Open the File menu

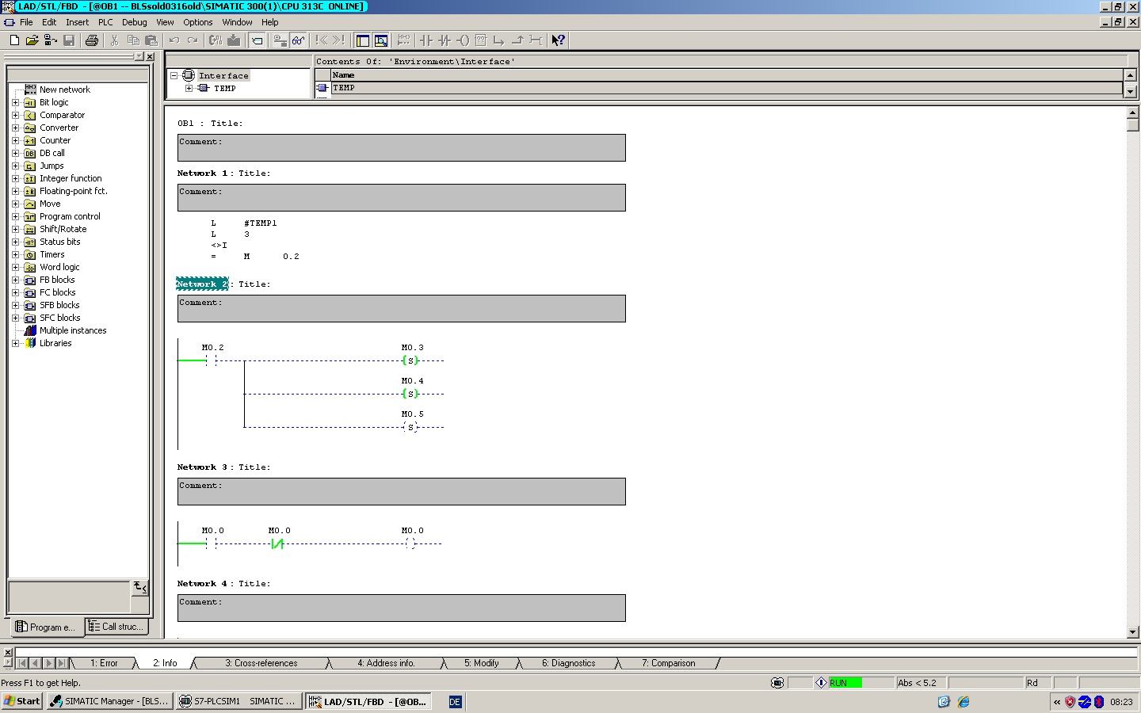tap(26, 22)
